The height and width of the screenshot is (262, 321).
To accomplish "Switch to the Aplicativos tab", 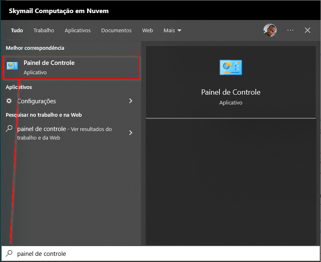I will 77,30.
